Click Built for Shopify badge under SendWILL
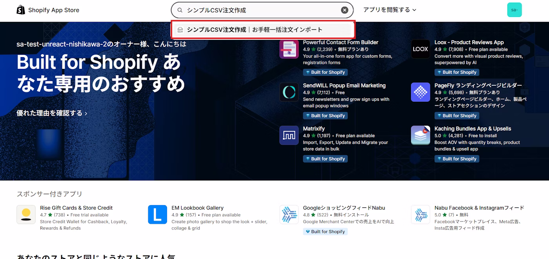 (x=325, y=116)
